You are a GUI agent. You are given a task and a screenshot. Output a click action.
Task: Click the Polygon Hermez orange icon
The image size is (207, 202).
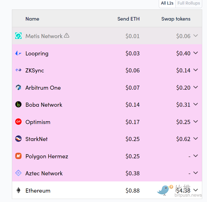pos(18,156)
